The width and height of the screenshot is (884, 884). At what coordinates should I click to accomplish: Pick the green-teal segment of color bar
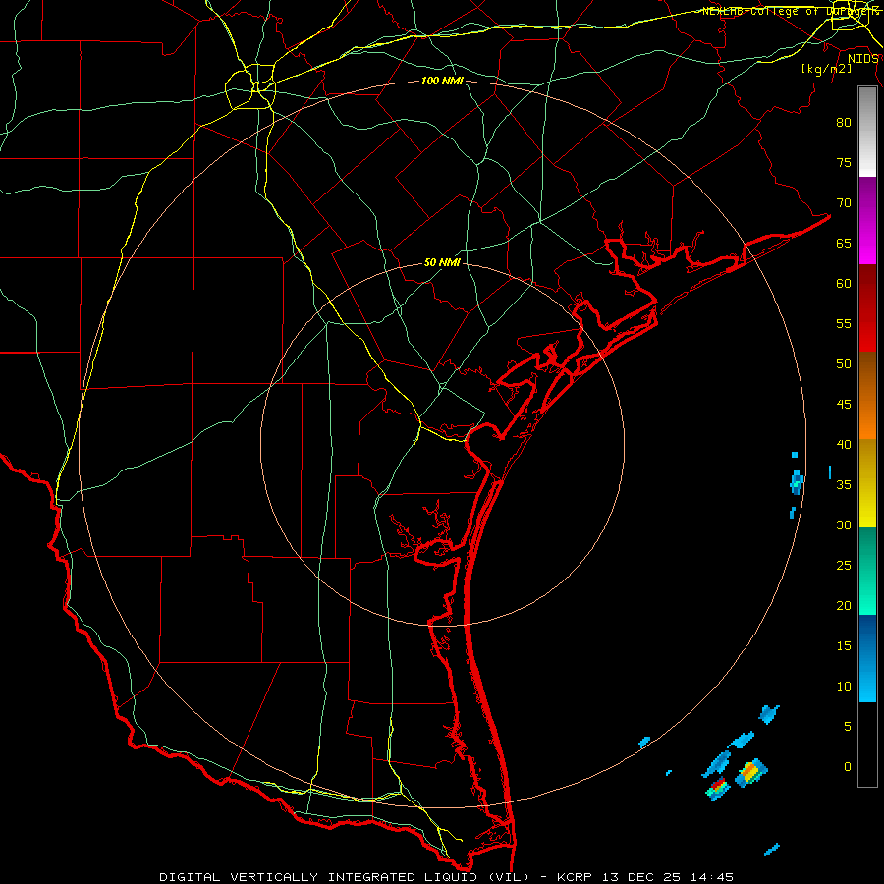pos(867,571)
